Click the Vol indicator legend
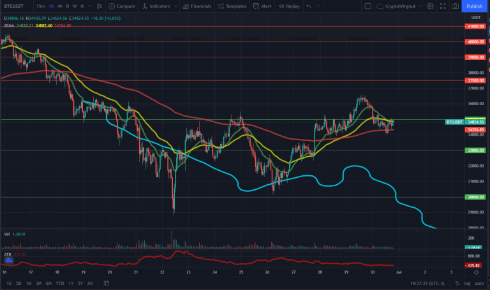 click(x=6, y=234)
